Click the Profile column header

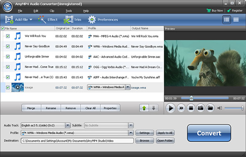coord(109,28)
